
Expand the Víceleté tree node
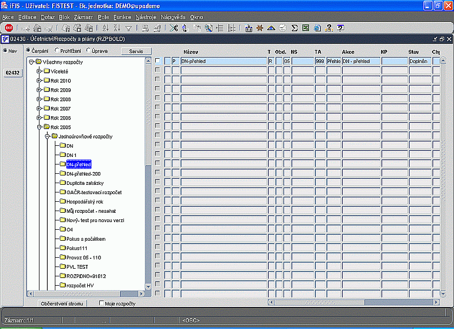39,71
